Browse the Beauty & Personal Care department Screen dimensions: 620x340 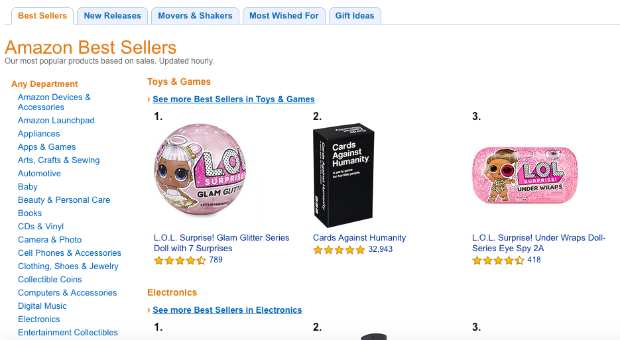(x=64, y=200)
